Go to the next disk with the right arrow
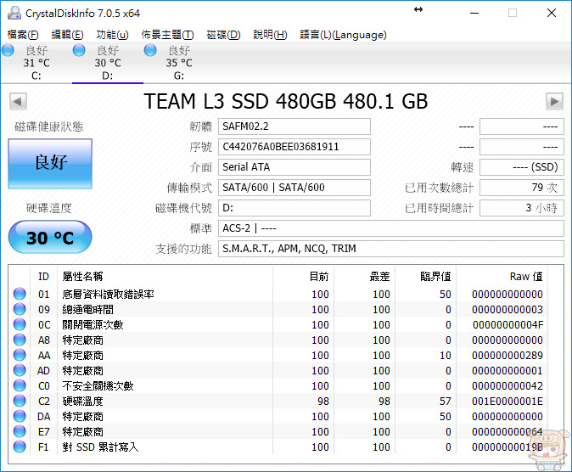Viewport: 572px width, 472px height. (554, 102)
